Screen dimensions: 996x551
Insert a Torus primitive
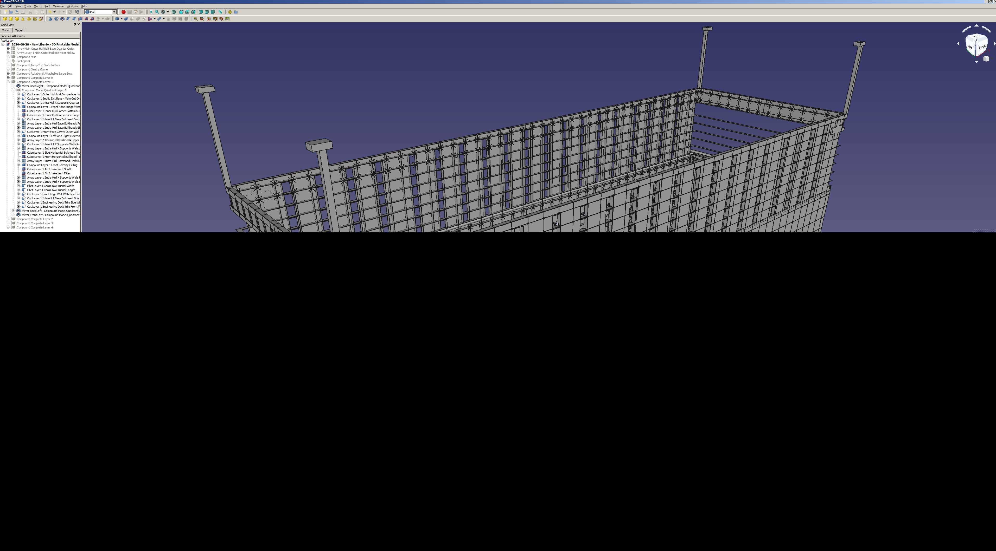coord(29,18)
